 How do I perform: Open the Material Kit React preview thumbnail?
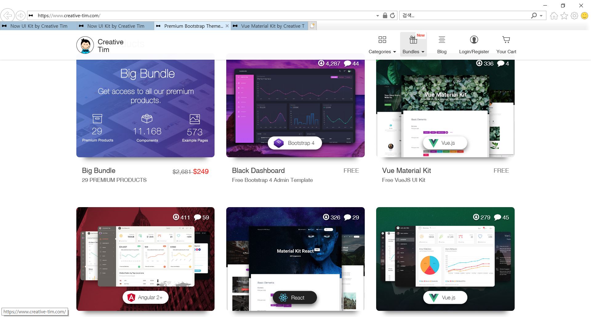click(x=295, y=259)
